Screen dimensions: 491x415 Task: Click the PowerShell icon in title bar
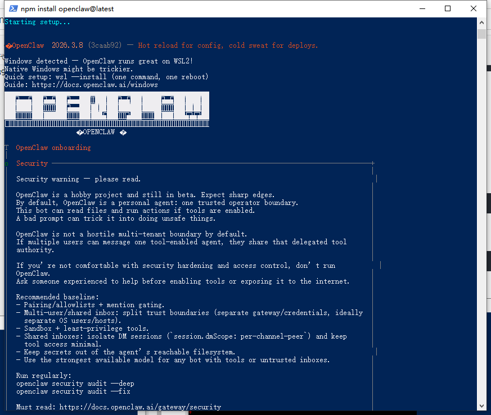click(x=13, y=8)
